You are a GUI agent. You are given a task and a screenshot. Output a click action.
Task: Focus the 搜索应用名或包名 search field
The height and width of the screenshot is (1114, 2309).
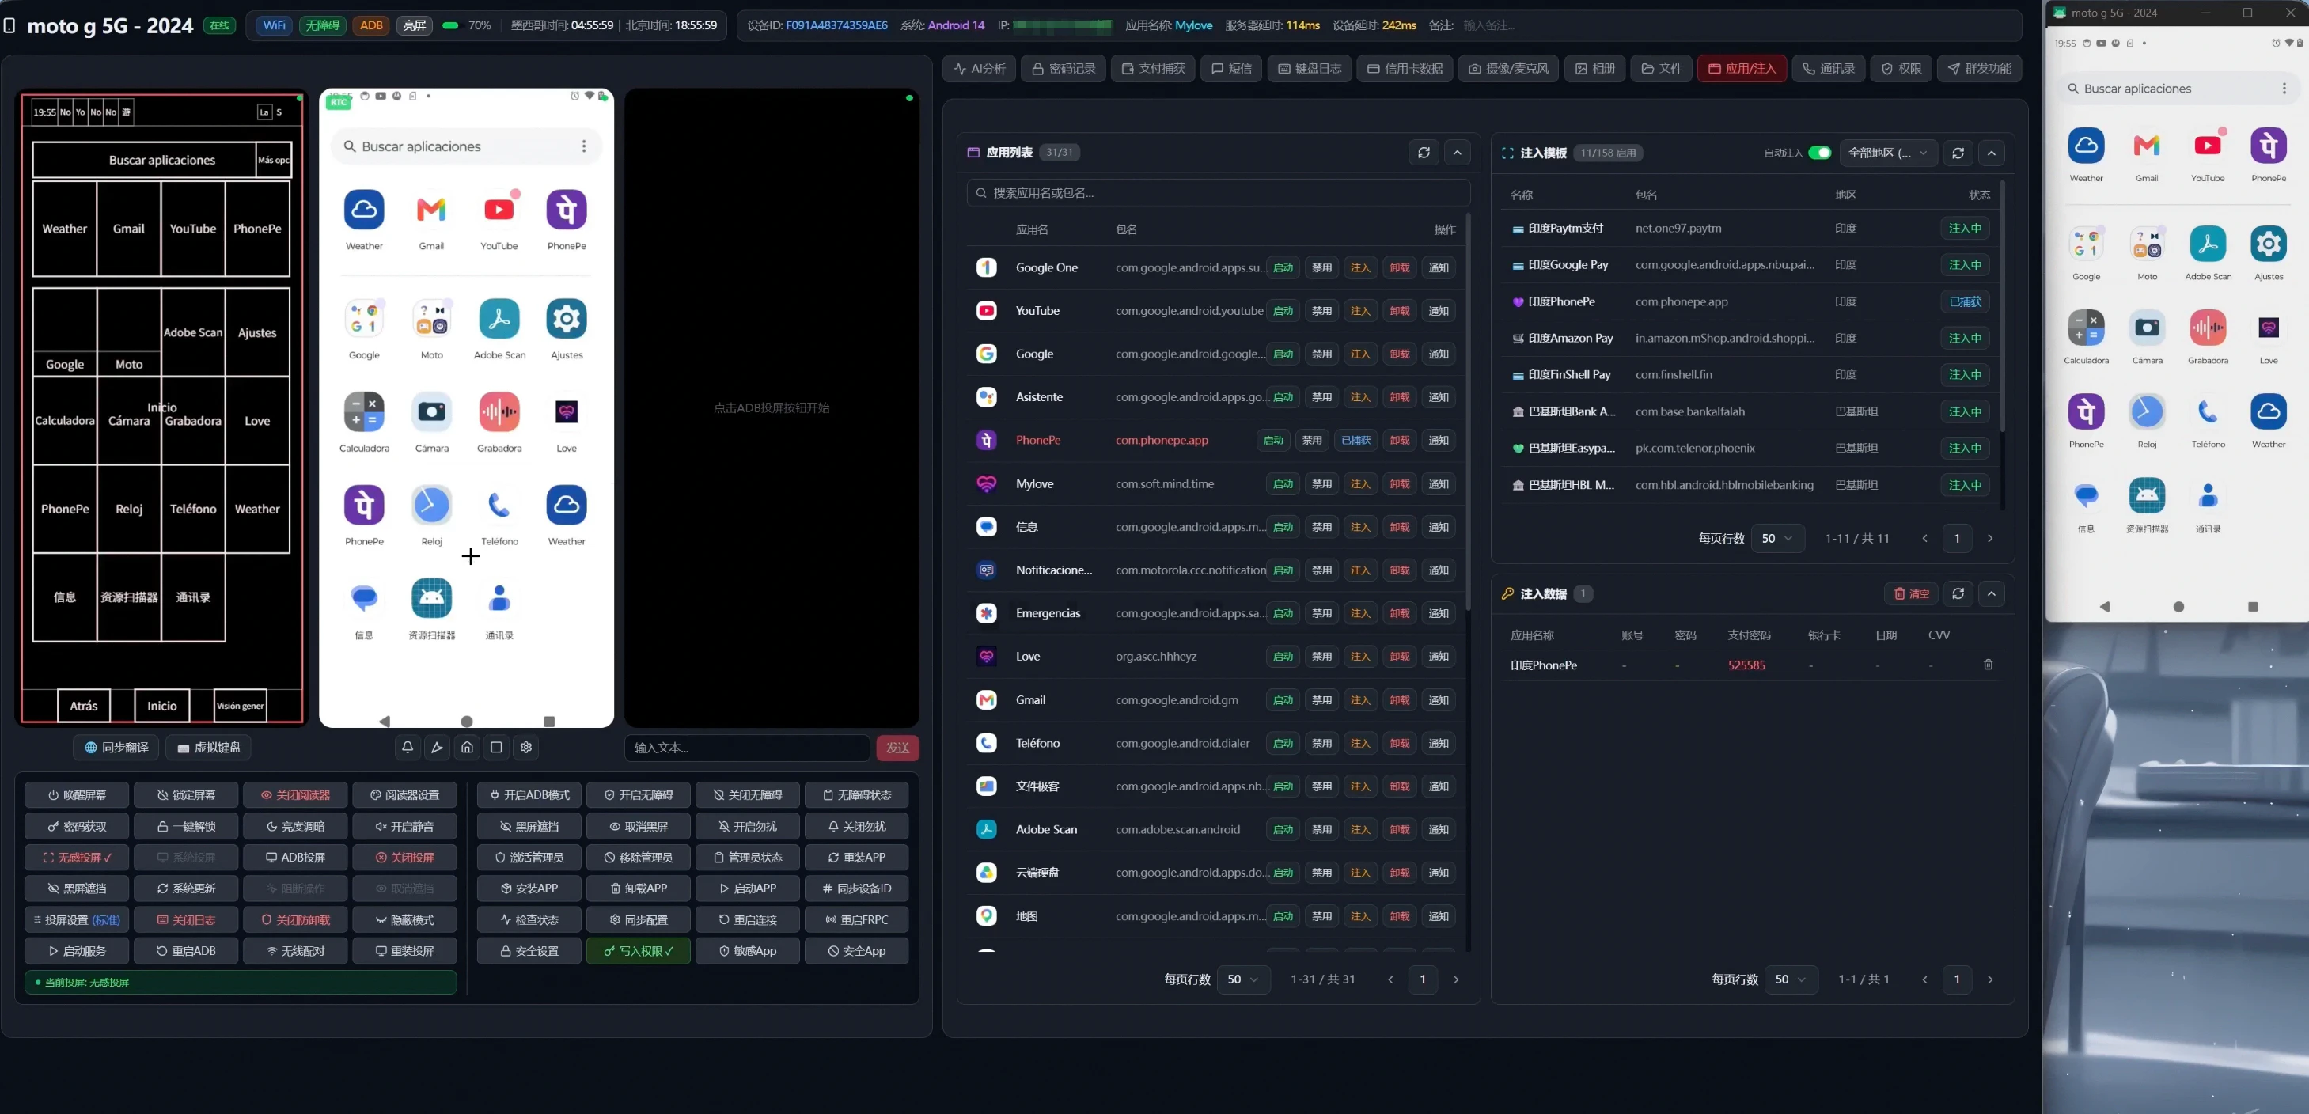click(x=1219, y=193)
